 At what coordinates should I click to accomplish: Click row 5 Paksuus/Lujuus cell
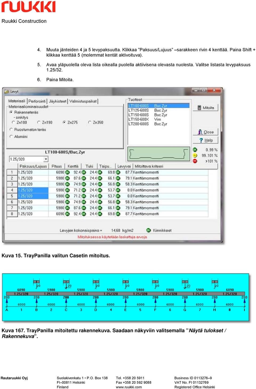[x=33, y=196]
